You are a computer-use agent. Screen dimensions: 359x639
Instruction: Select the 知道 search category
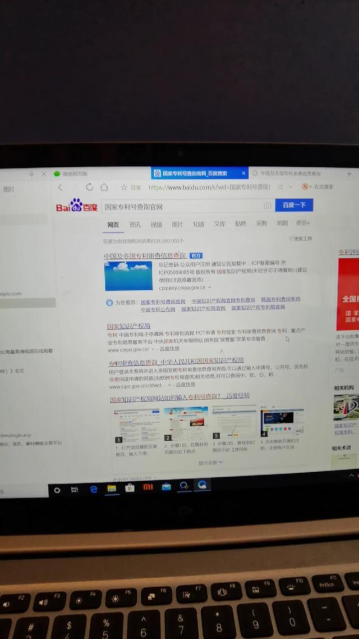(x=199, y=224)
